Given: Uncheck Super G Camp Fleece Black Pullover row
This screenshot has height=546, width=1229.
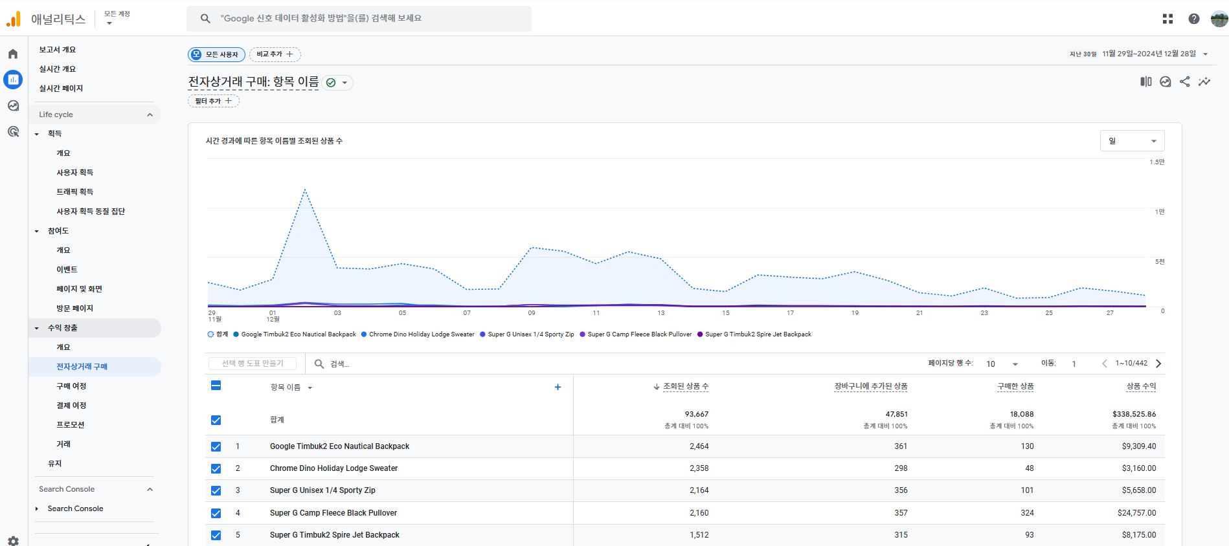Looking at the screenshot, I should click(216, 514).
